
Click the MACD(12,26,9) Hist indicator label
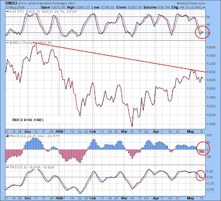click(34, 136)
